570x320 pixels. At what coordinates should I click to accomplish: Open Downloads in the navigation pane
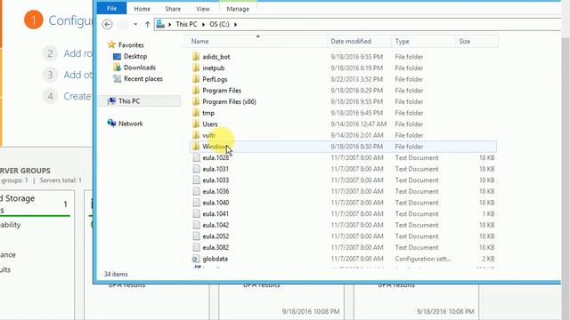[140, 68]
